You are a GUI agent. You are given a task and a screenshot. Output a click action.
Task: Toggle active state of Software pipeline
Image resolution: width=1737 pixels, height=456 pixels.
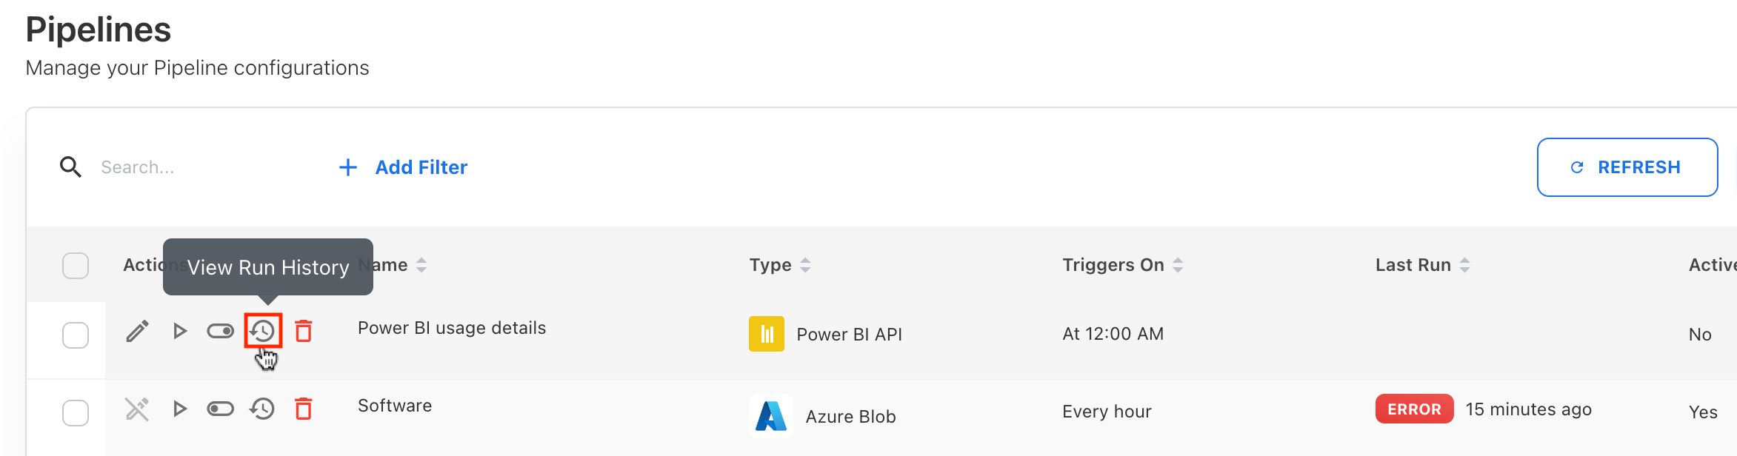220,409
